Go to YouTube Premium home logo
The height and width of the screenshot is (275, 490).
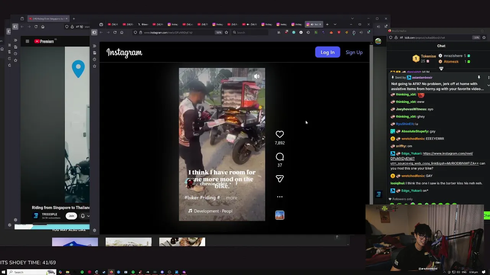click(44, 41)
